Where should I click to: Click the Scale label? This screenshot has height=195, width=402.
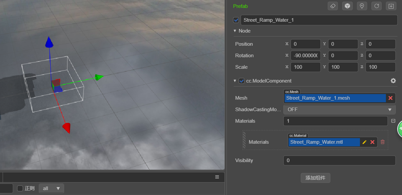(x=242, y=67)
